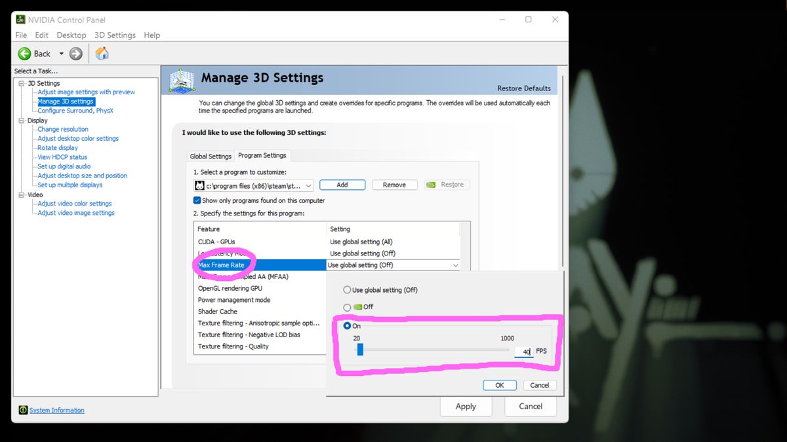Select Adjust video image settings
This screenshot has width=787, height=442.
76,213
